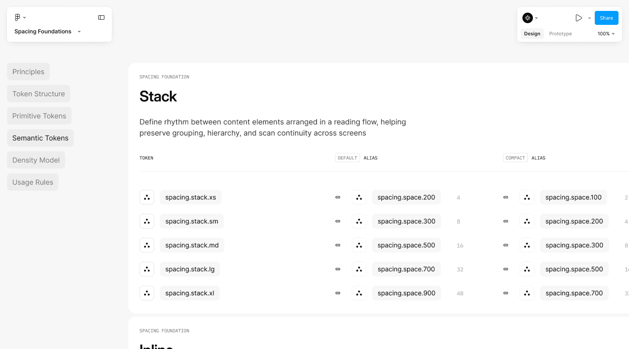Select default alias spacing.space.500 chip
This screenshot has height=349, width=629.
click(406, 245)
